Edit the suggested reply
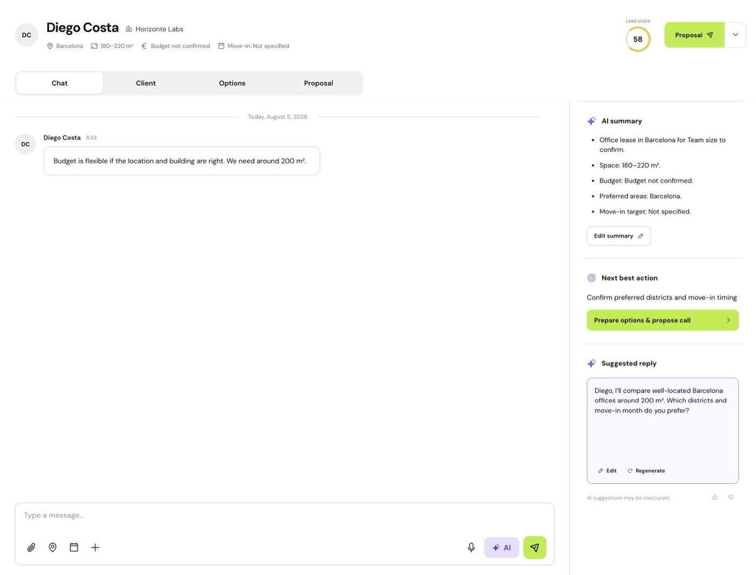 coord(607,471)
